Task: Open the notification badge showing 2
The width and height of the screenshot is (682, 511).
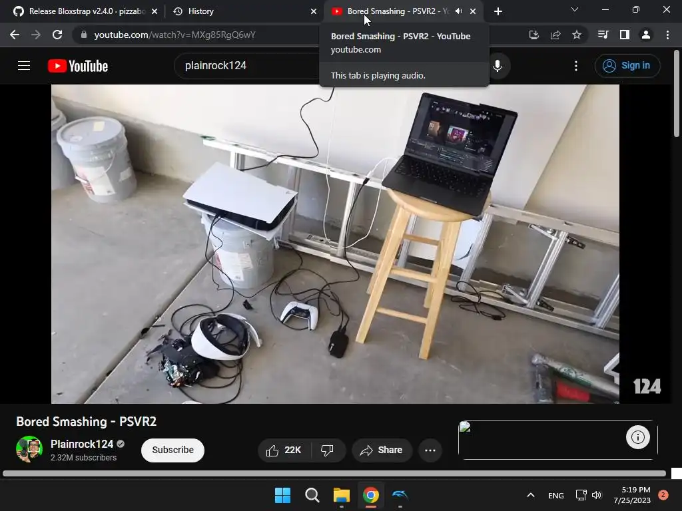Action: (x=663, y=494)
